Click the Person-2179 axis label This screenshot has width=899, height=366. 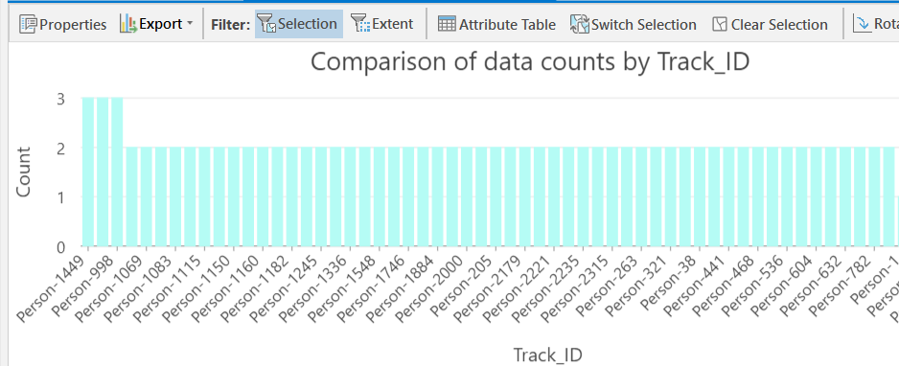pyautogui.click(x=489, y=289)
